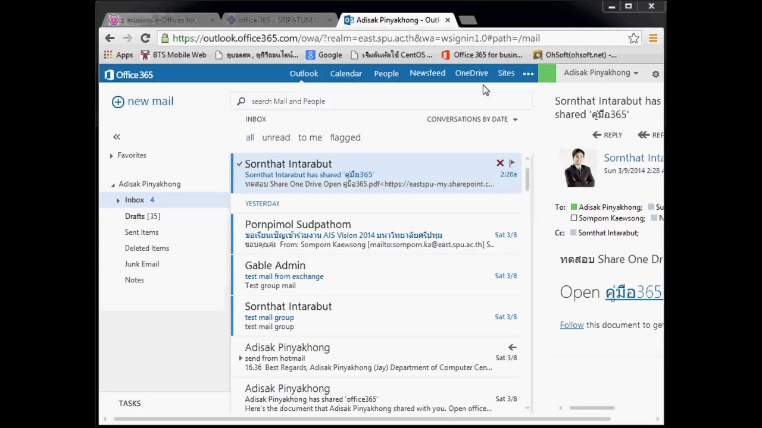Open the คู่มือ365 document link
Viewport: 762px width, 428px height.
point(634,292)
